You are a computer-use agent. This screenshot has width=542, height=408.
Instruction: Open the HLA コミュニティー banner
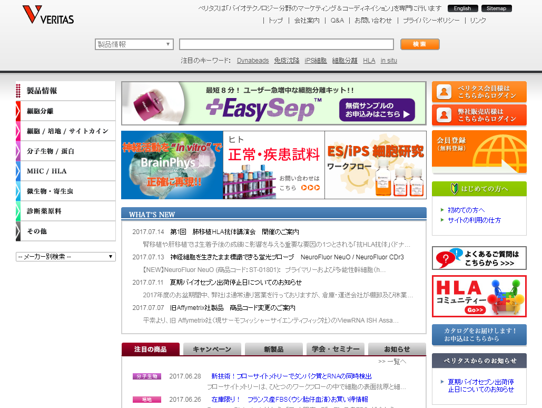pos(479,296)
